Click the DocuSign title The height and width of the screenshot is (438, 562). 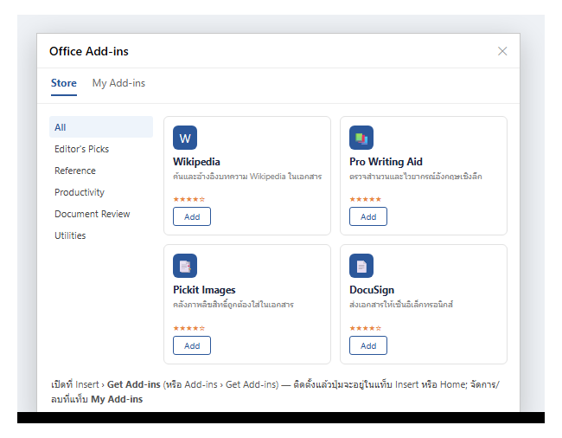(372, 290)
